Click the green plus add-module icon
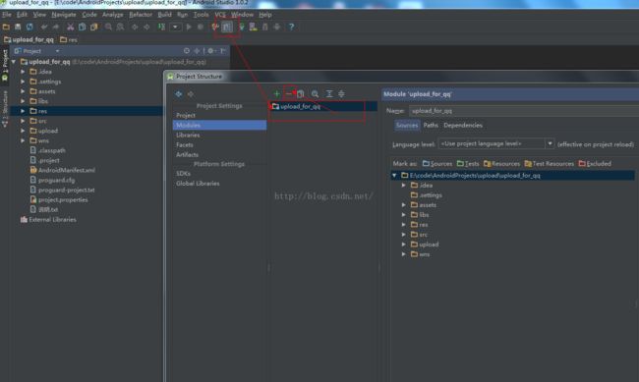The width and height of the screenshot is (639, 382). 276,94
